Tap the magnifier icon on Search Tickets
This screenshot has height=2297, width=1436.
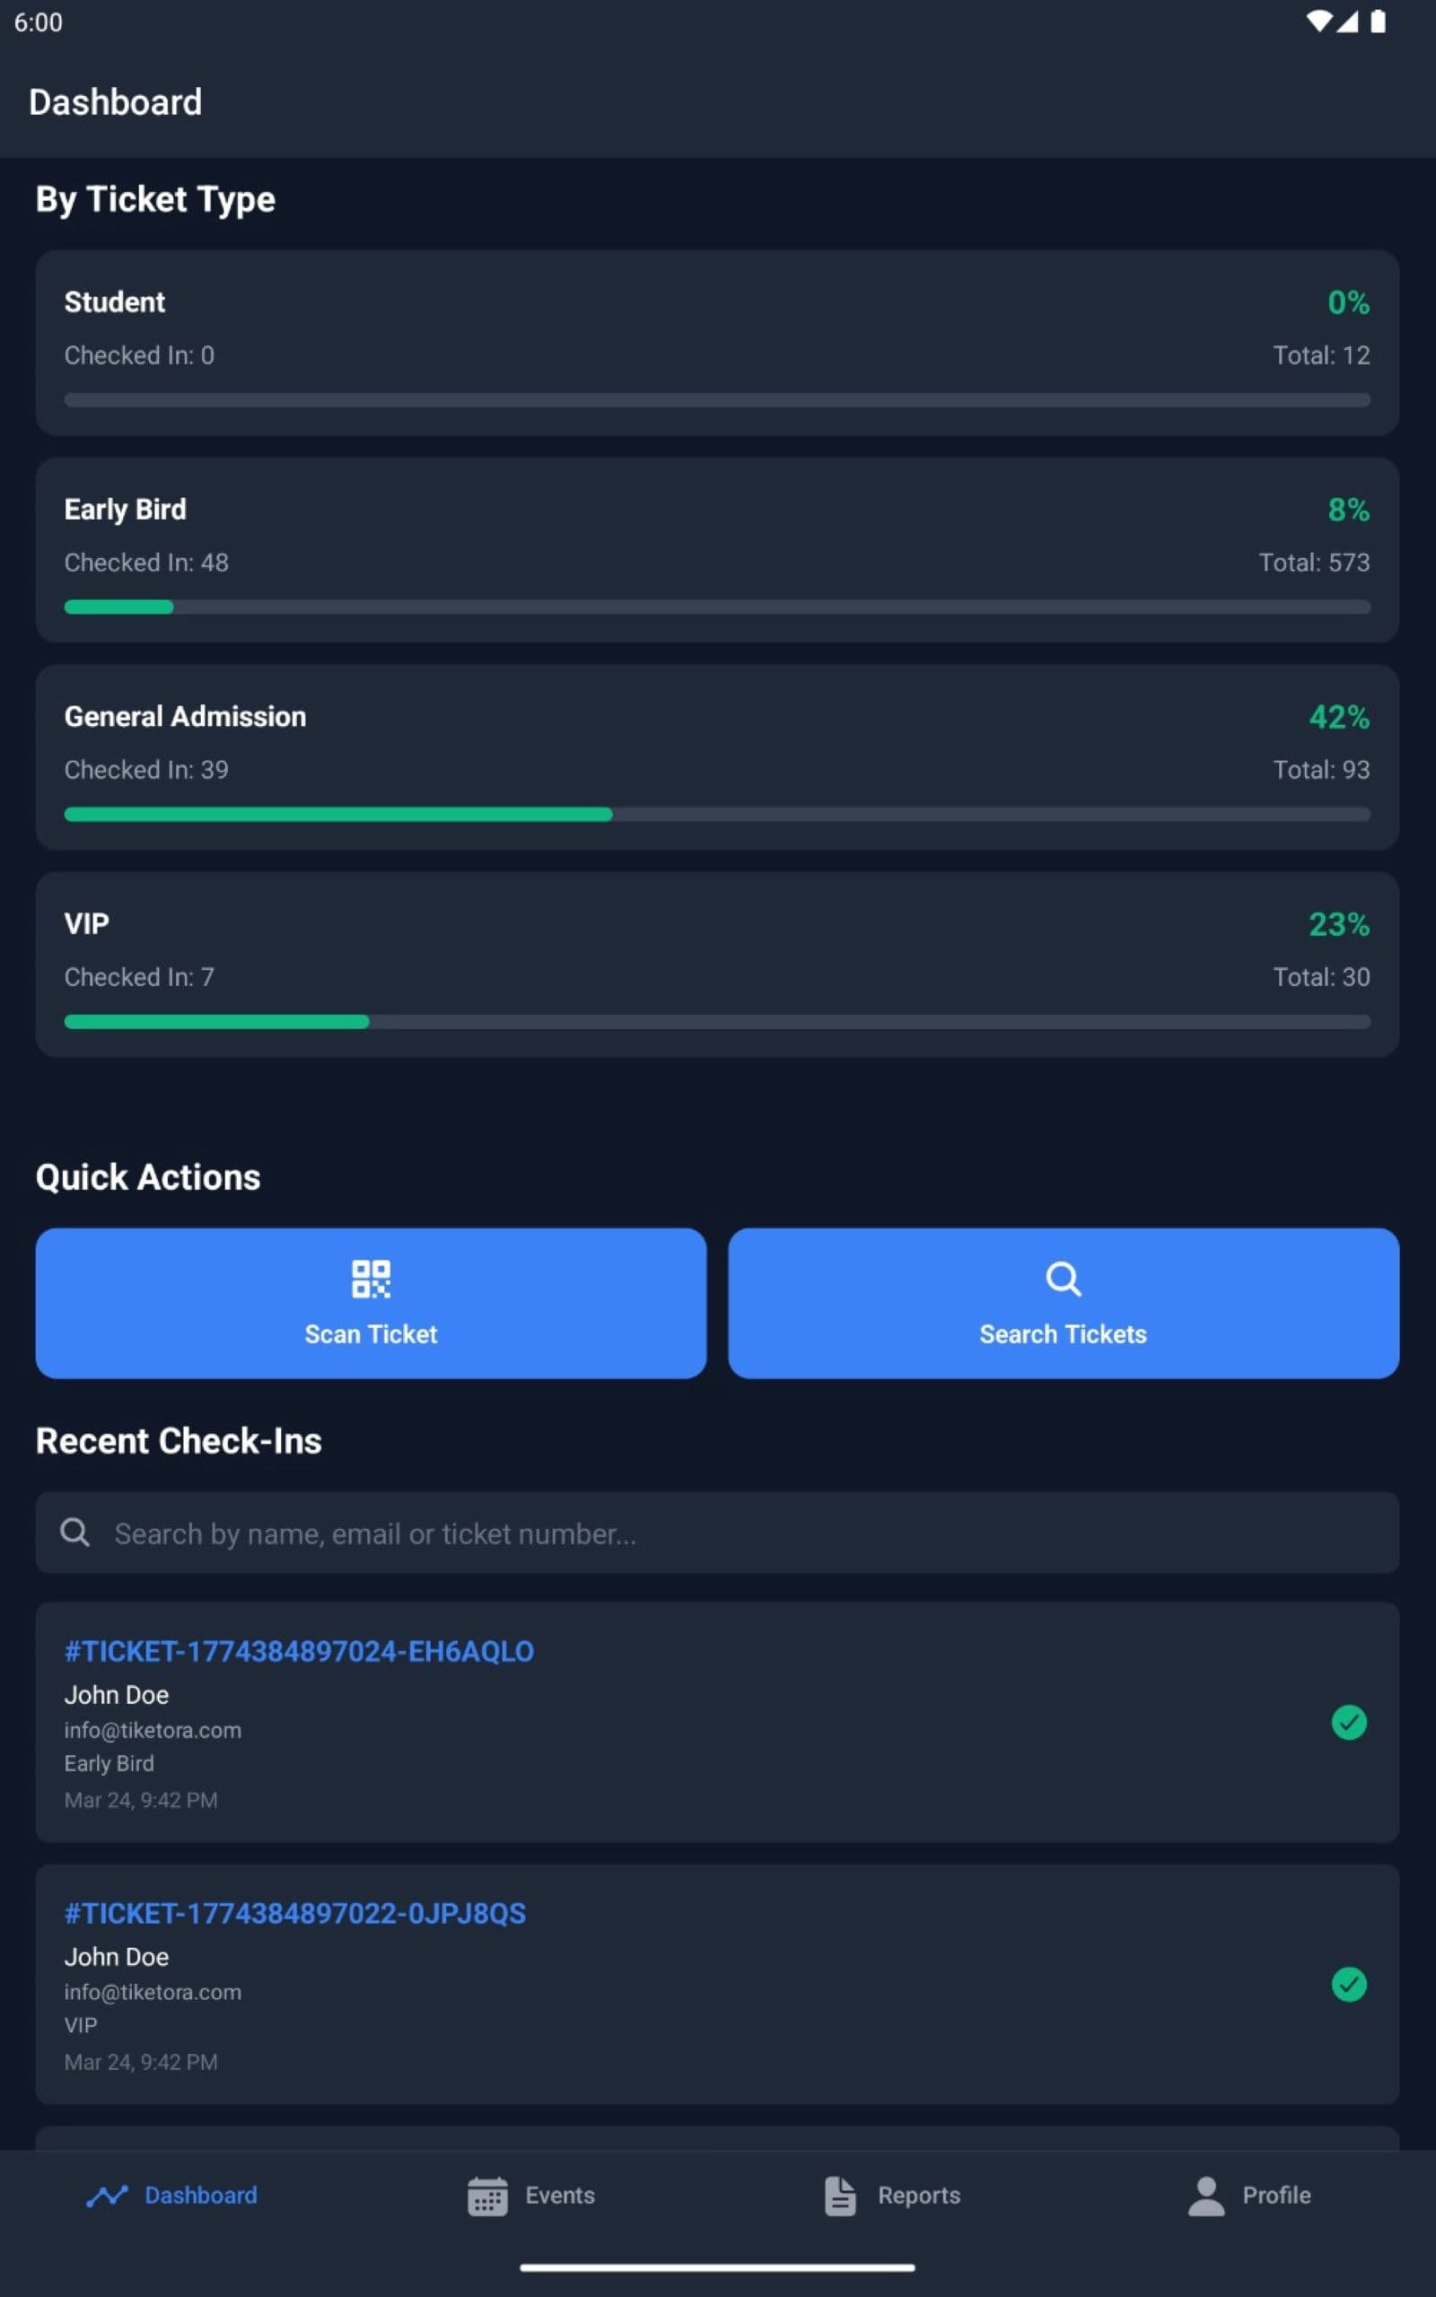pyautogui.click(x=1063, y=1279)
